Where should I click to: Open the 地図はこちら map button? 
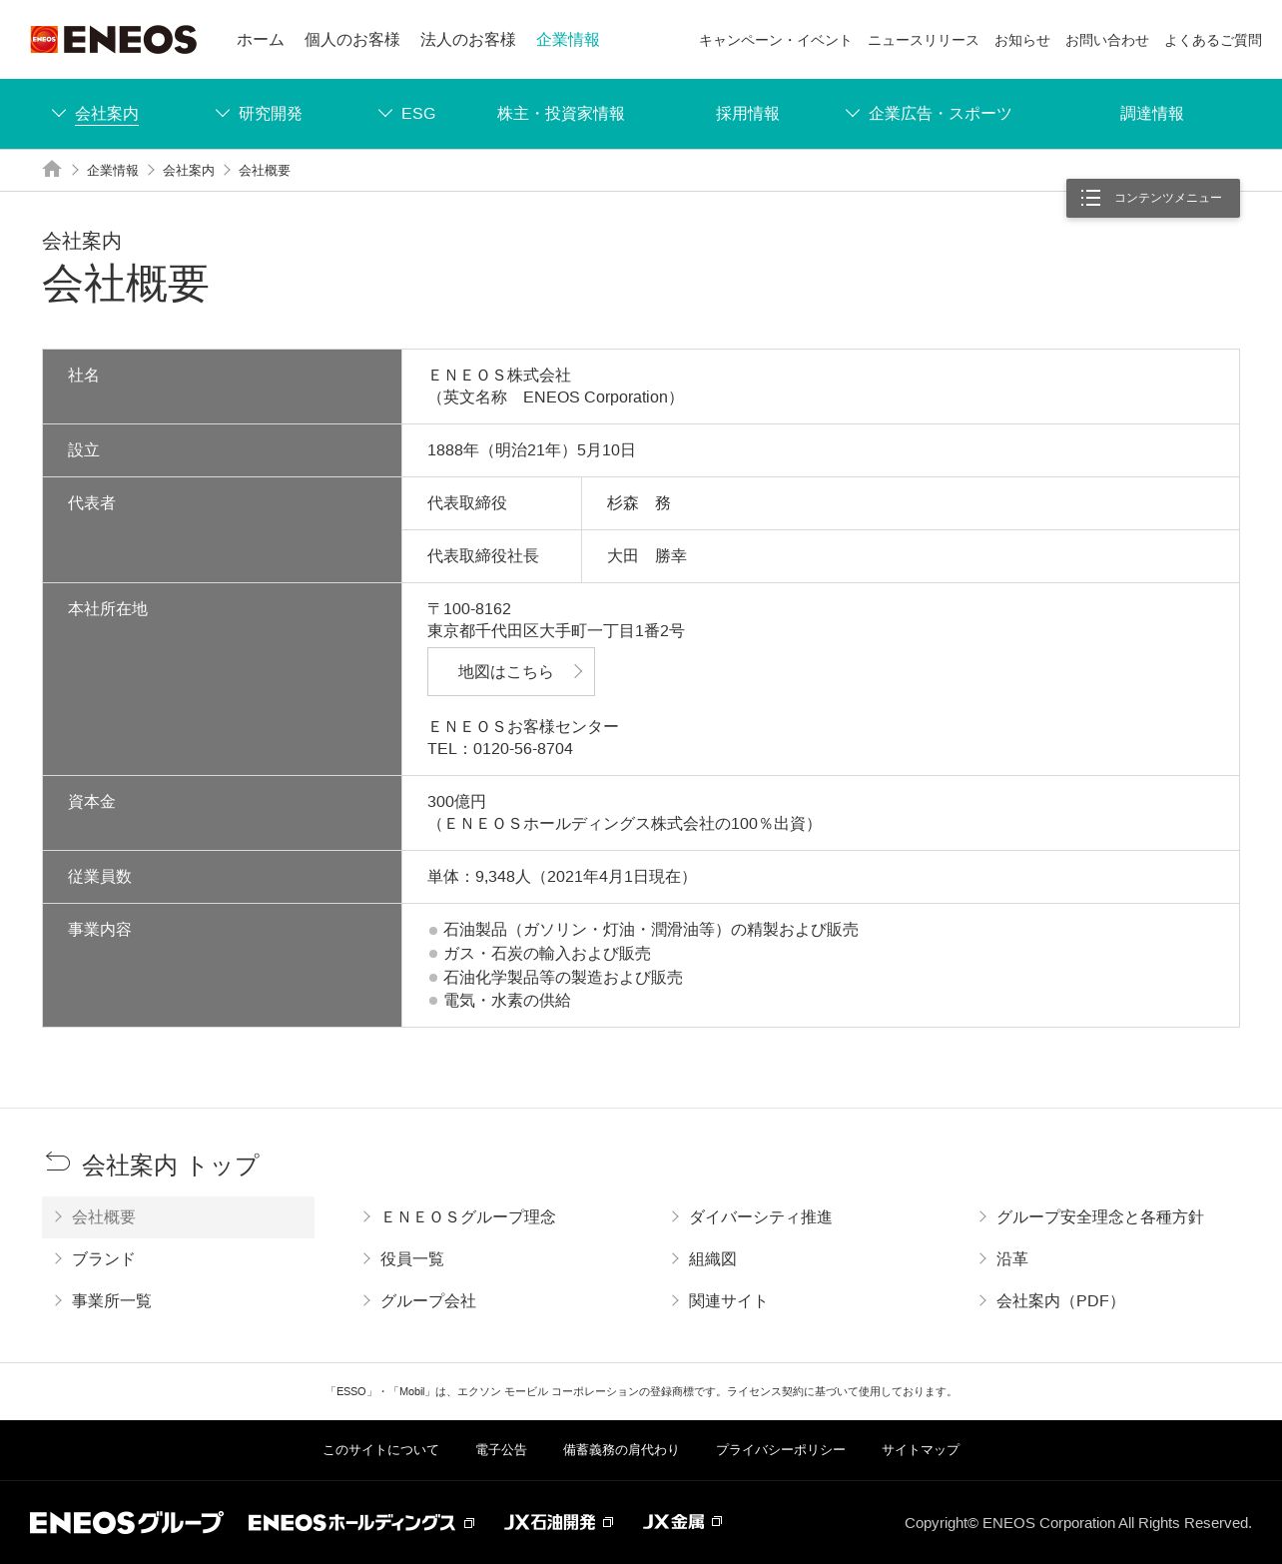(511, 671)
